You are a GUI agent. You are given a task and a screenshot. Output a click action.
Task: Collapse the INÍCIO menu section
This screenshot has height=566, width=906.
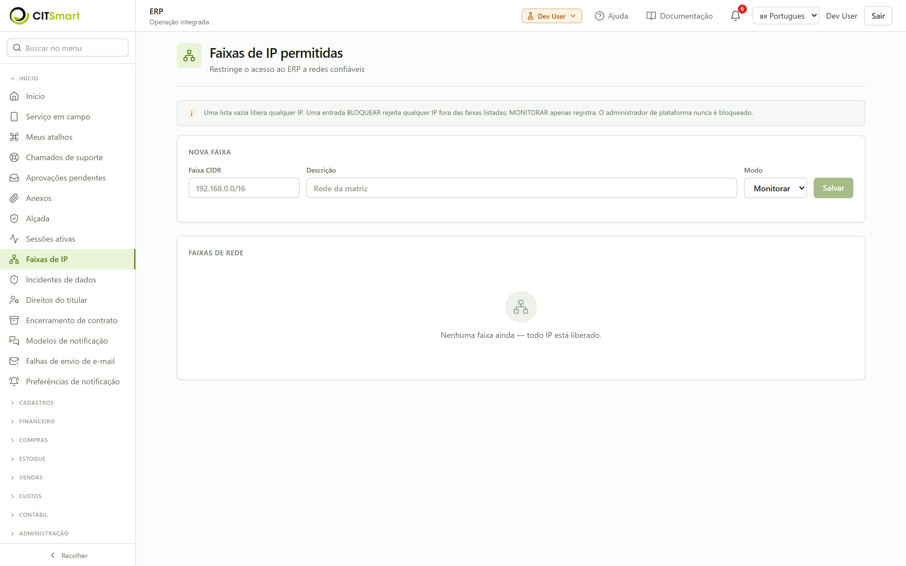click(x=24, y=78)
